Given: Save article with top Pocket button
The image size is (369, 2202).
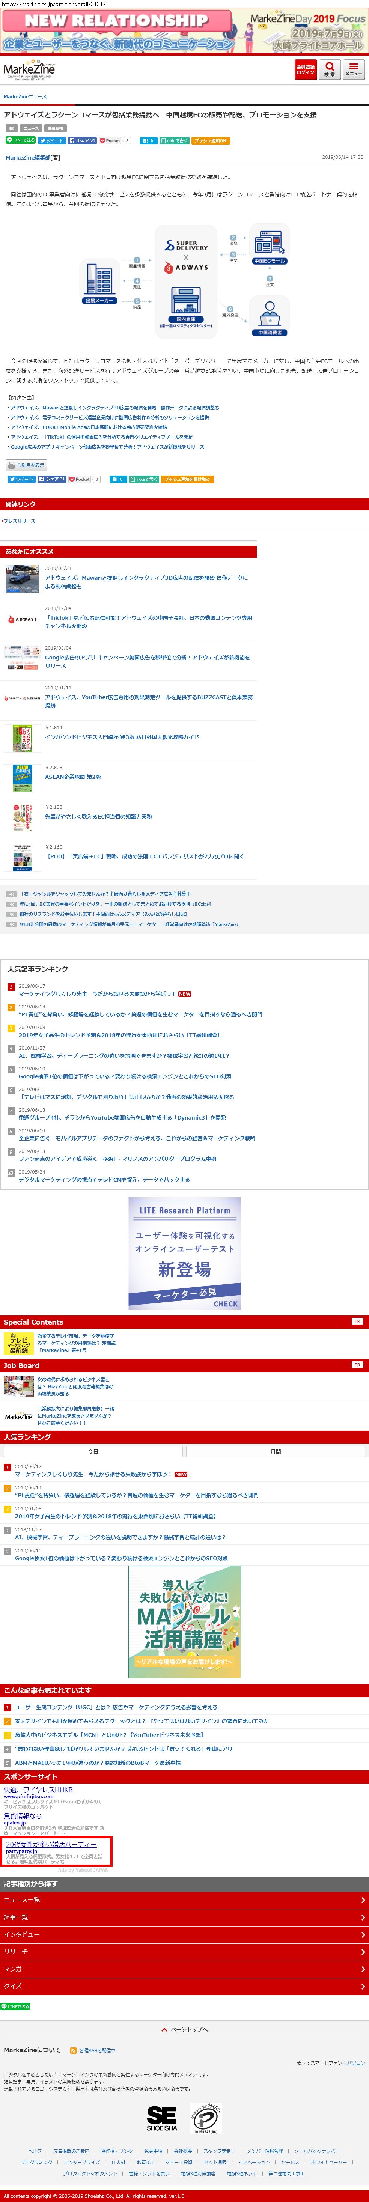Looking at the screenshot, I should tap(110, 140).
